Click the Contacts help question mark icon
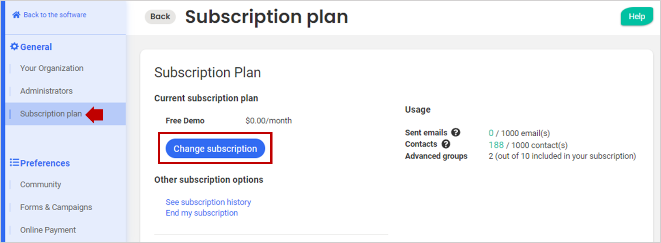661x243 pixels. [x=446, y=144]
